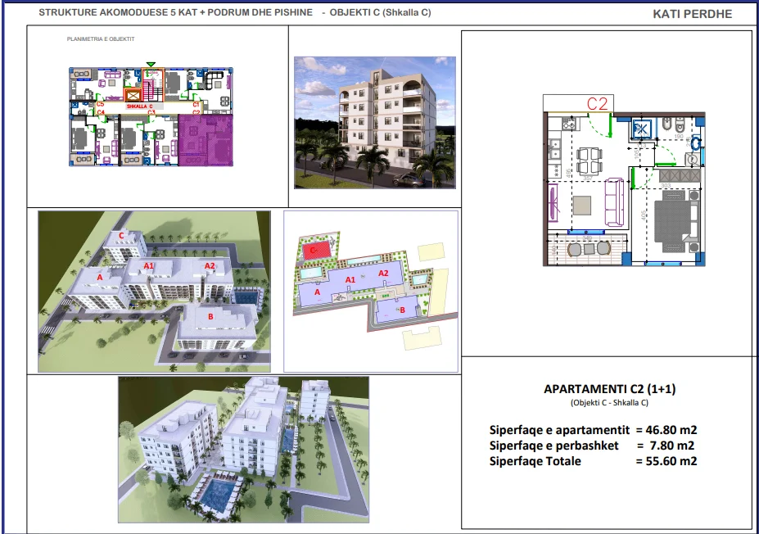Click the building exterior render photo
Screen dimensions: 759x534
click(x=375, y=123)
